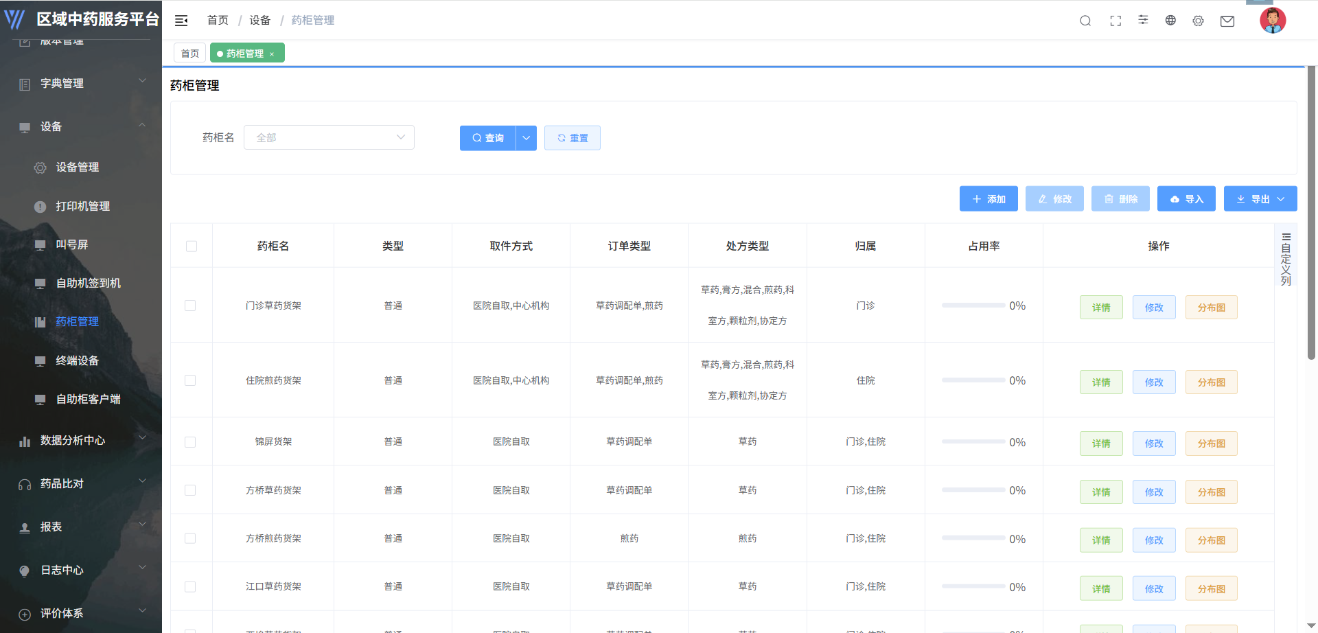This screenshot has width=1318, height=633.
Task: Expand the 药品比对 menu chevron
Action: [x=143, y=481]
